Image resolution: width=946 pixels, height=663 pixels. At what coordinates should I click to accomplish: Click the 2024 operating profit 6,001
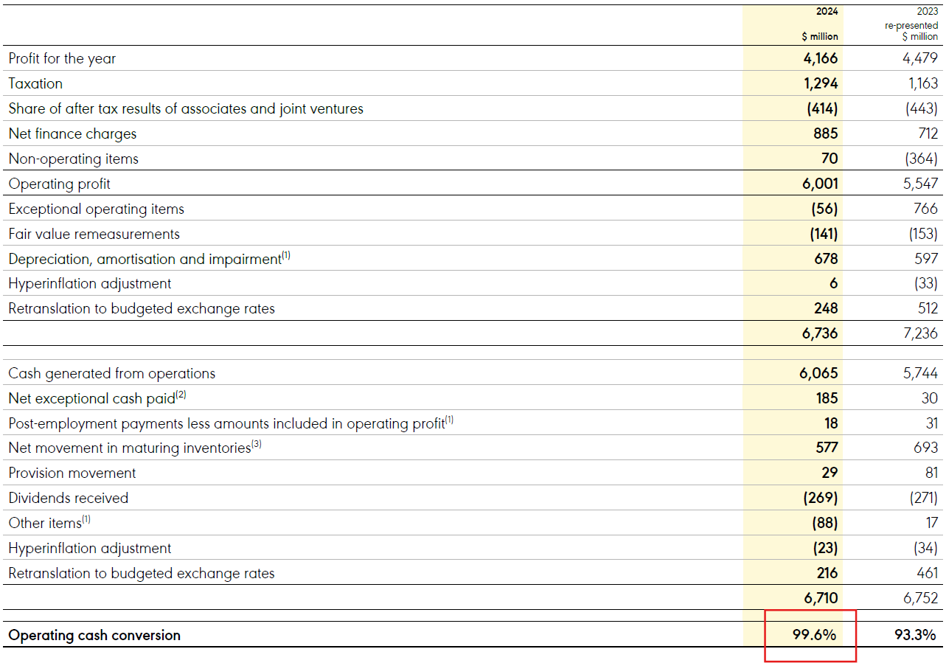pyautogui.click(x=820, y=184)
